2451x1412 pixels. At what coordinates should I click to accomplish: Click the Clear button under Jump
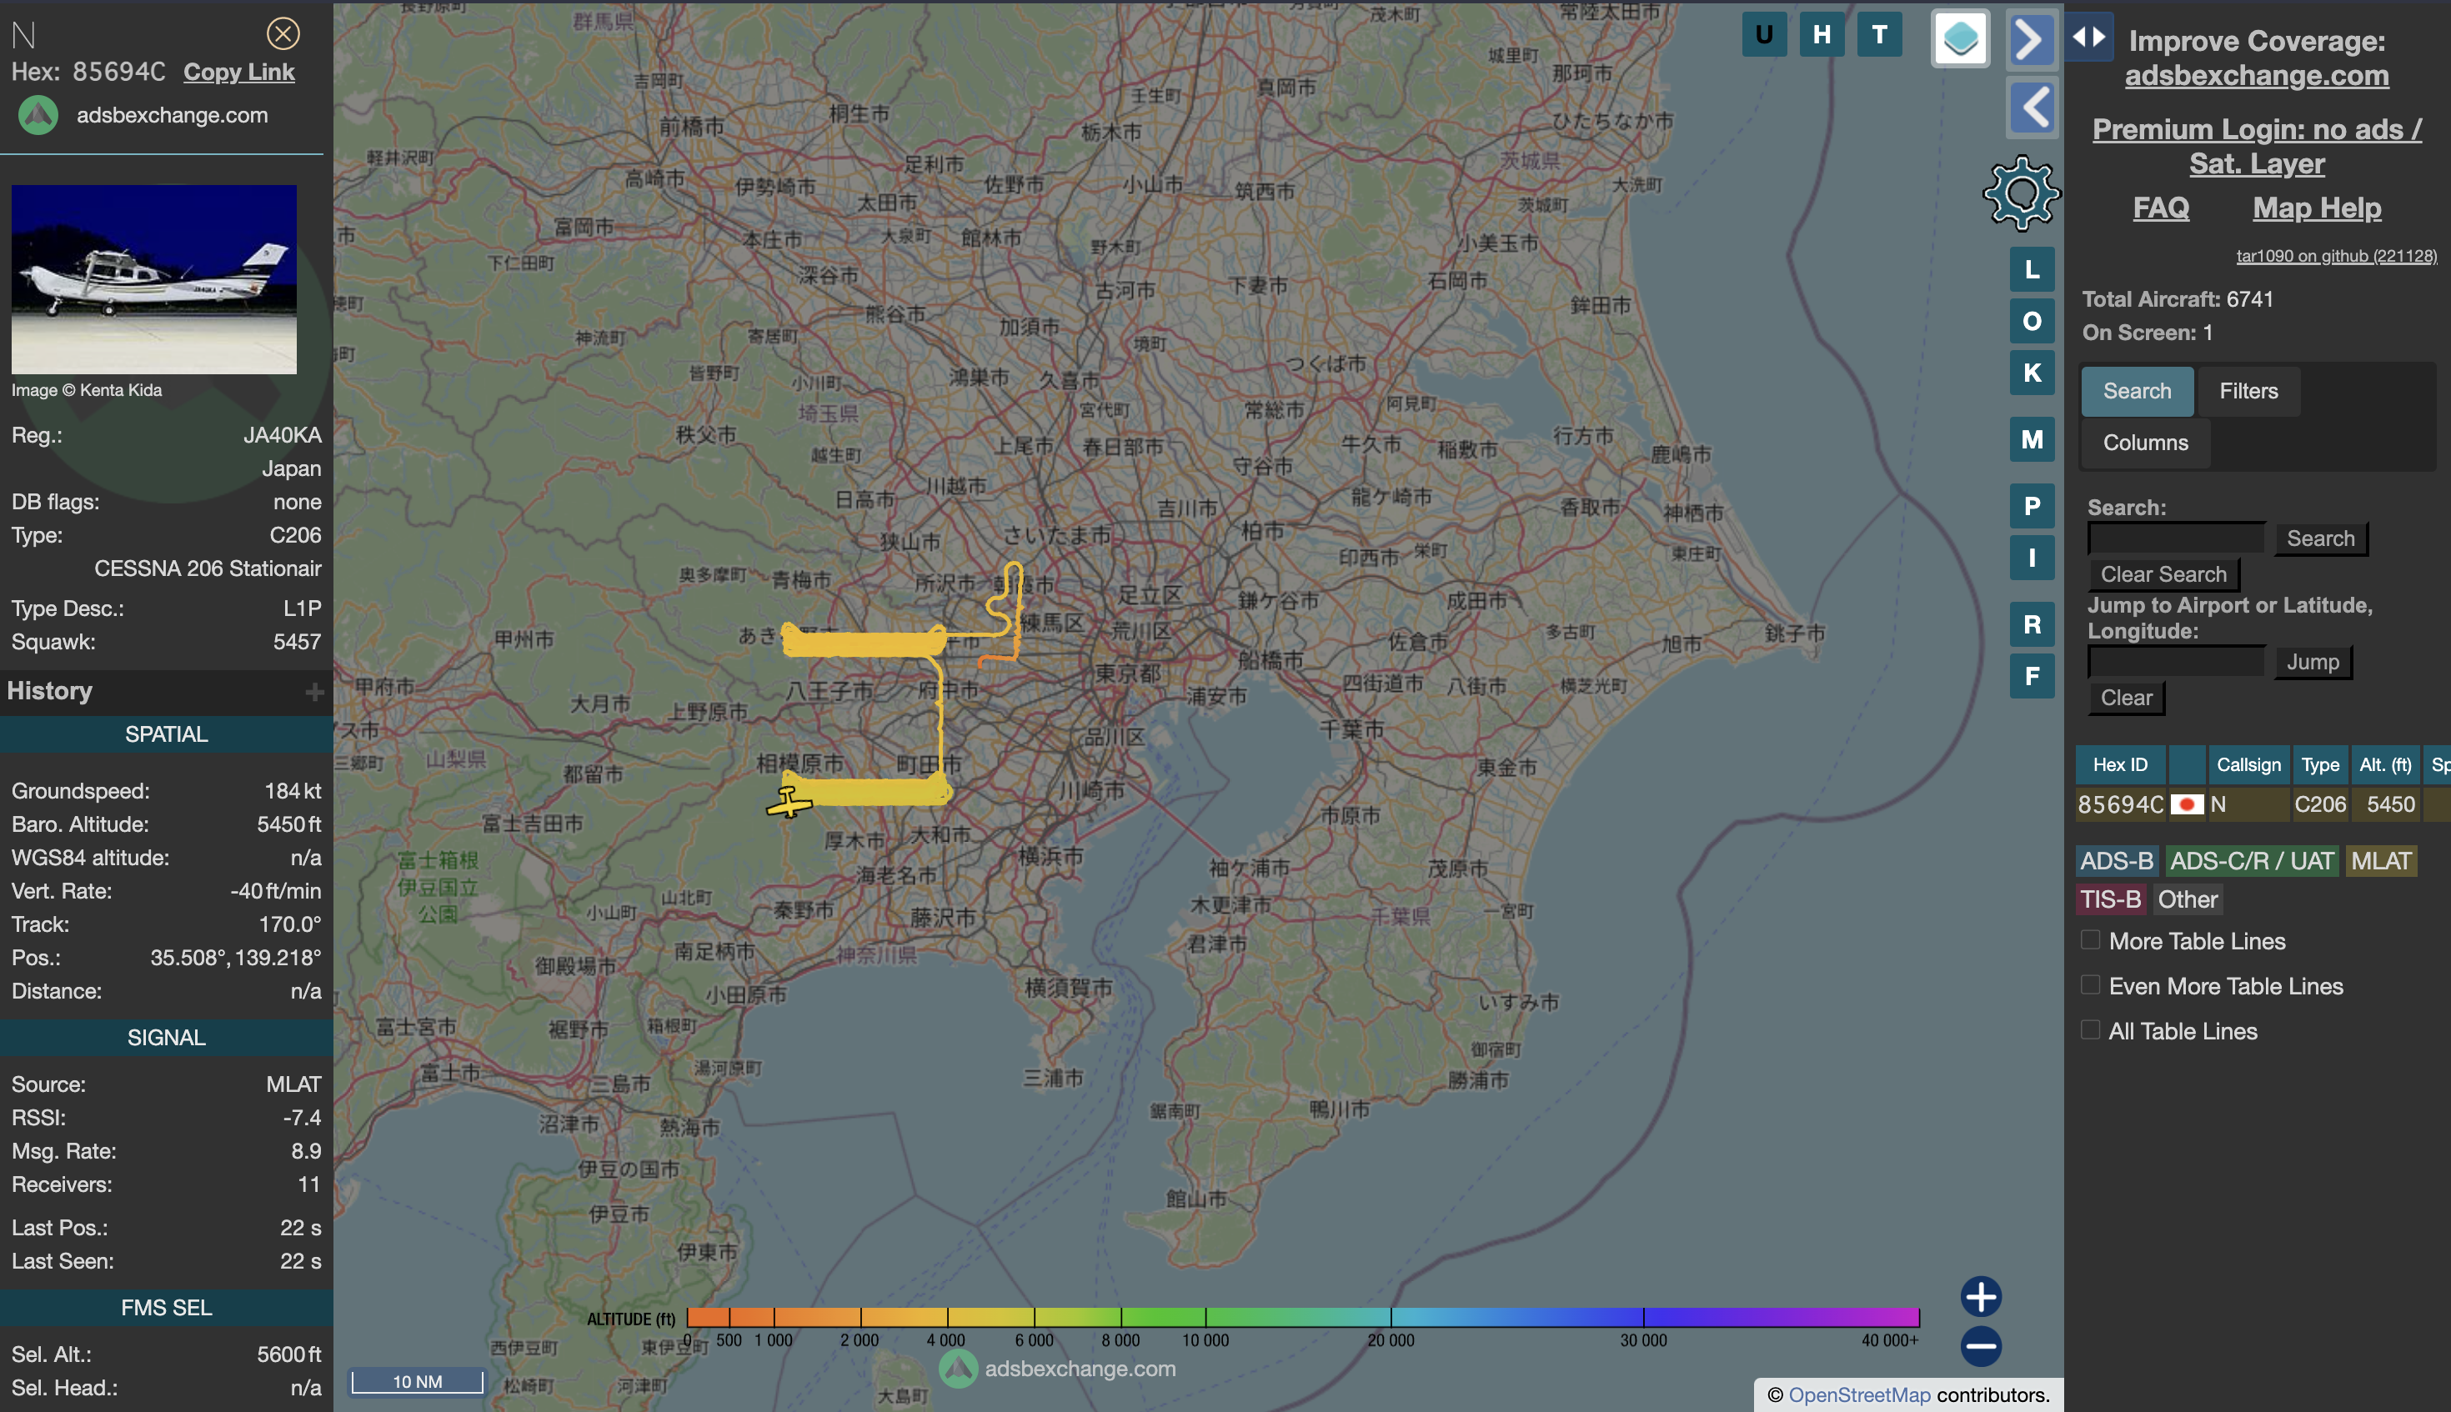pos(2126,698)
